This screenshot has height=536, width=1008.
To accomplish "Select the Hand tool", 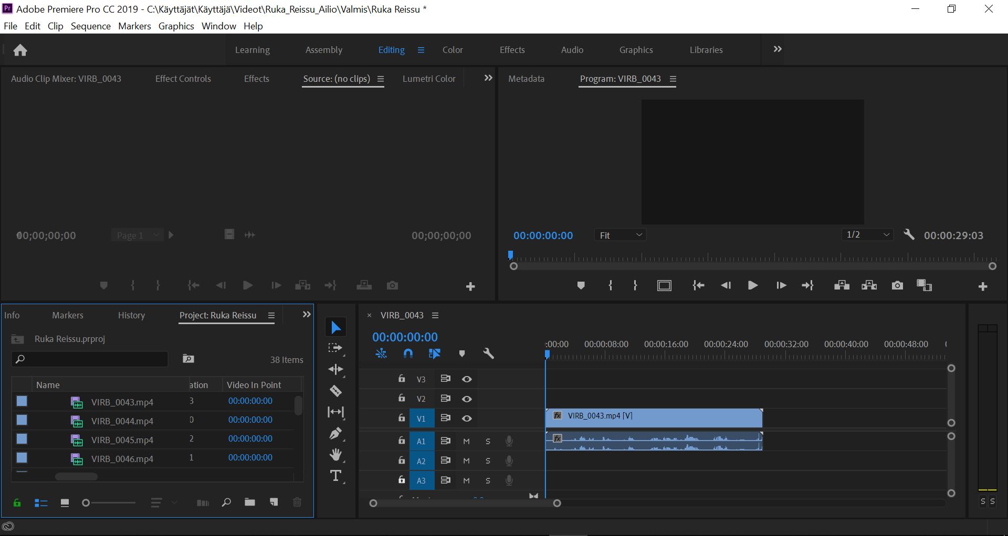I will [x=335, y=455].
